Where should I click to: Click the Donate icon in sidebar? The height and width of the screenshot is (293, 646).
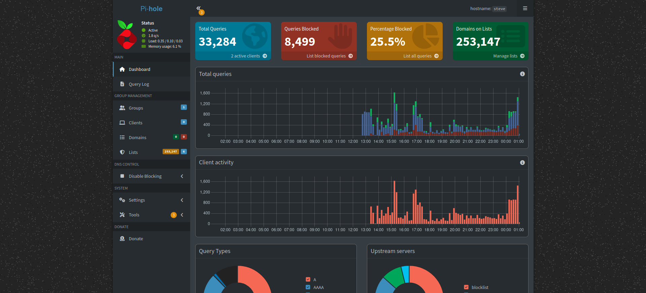pyautogui.click(x=122, y=239)
